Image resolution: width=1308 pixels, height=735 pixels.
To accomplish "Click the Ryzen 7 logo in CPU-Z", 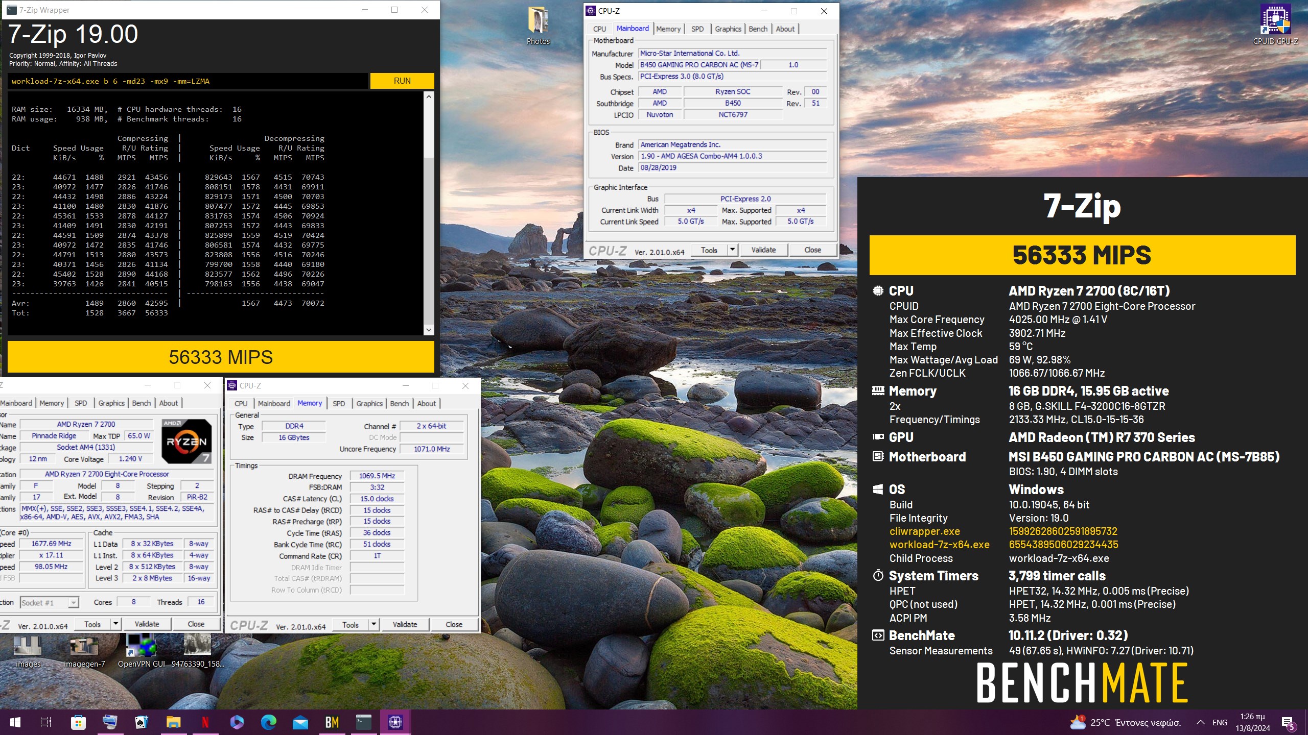I will tap(186, 441).
